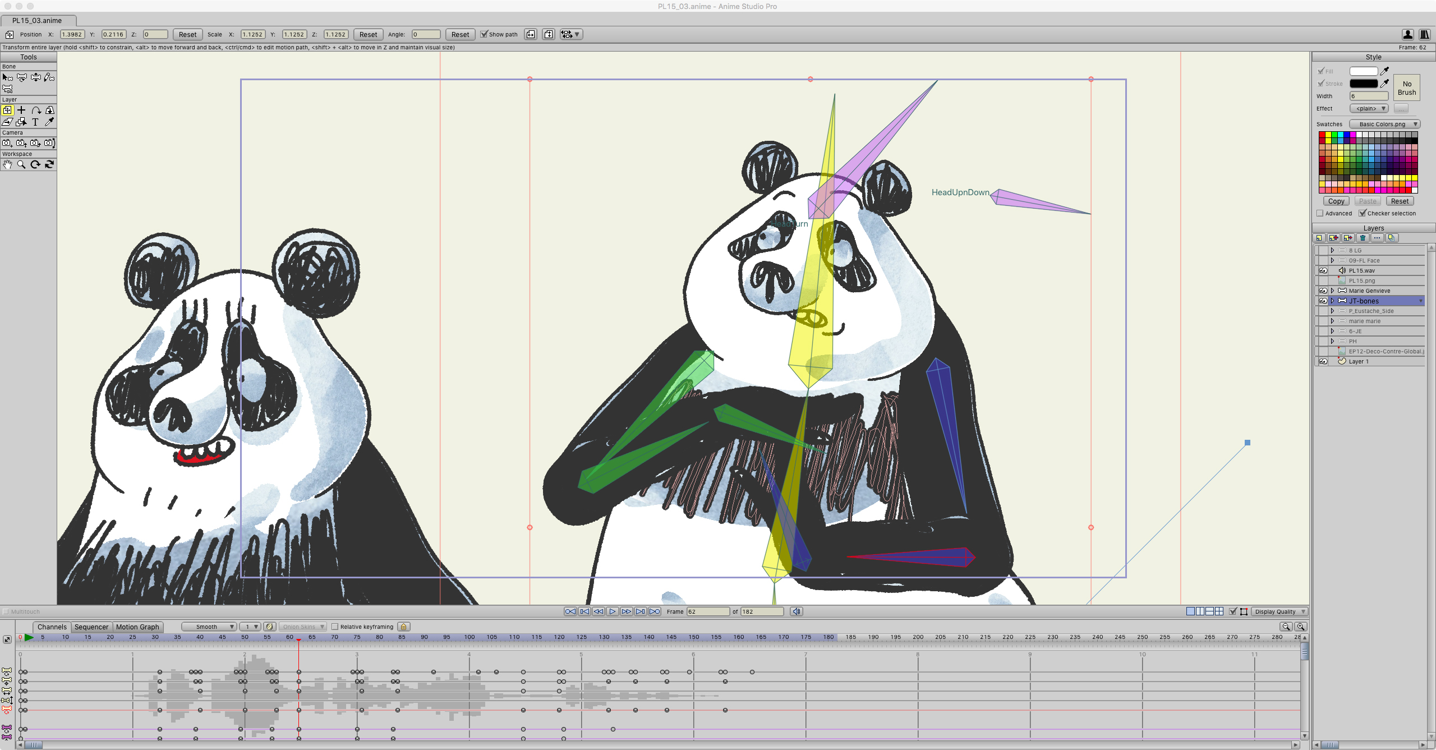Zoom out the timeline with minus magnifier

point(1286,627)
